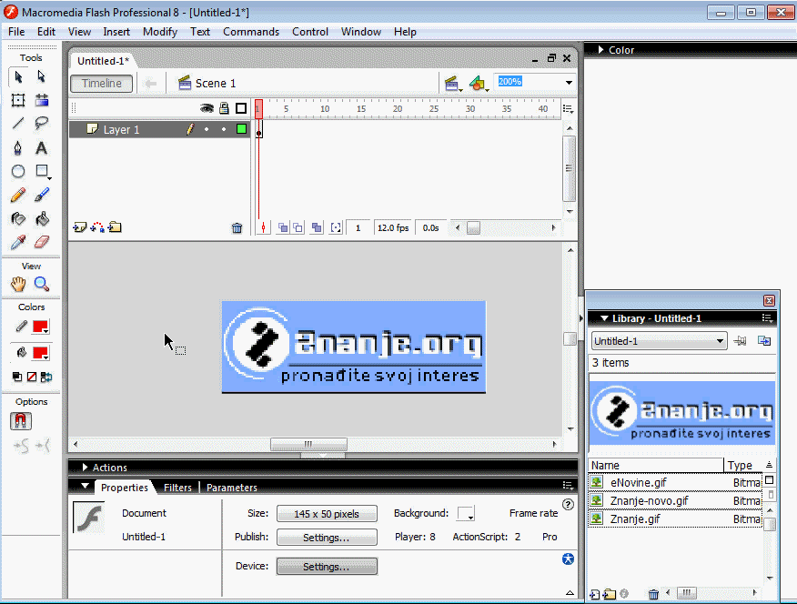This screenshot has height=604, width=797.
Task: Open the Control menu
Action: pyautogui.click(x=310, y=32)
